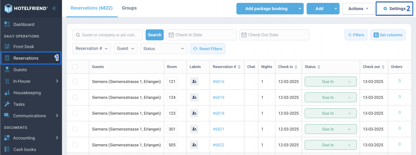Select the checkbox for reservation #6821
This screenshot has height=155, width=416.
pos(75,129)
